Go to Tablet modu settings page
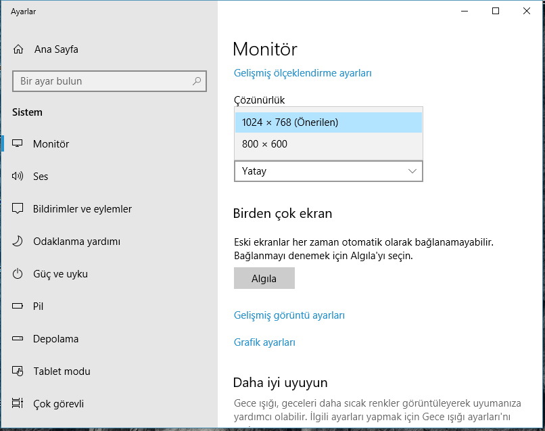 tap(62, 371)
